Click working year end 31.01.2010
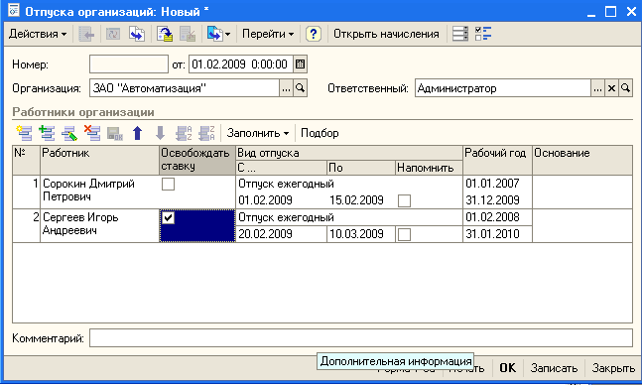 pos(492,234)
